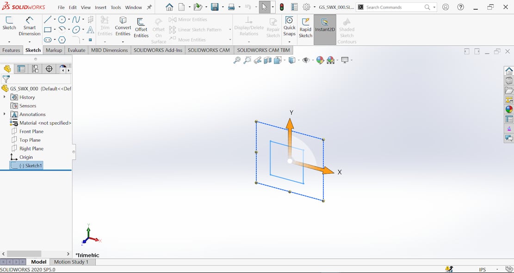Open the Insert menu

(100, 7)
